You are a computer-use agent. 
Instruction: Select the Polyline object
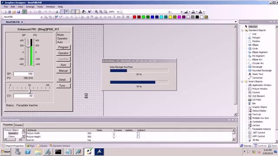tap(256, 41)
